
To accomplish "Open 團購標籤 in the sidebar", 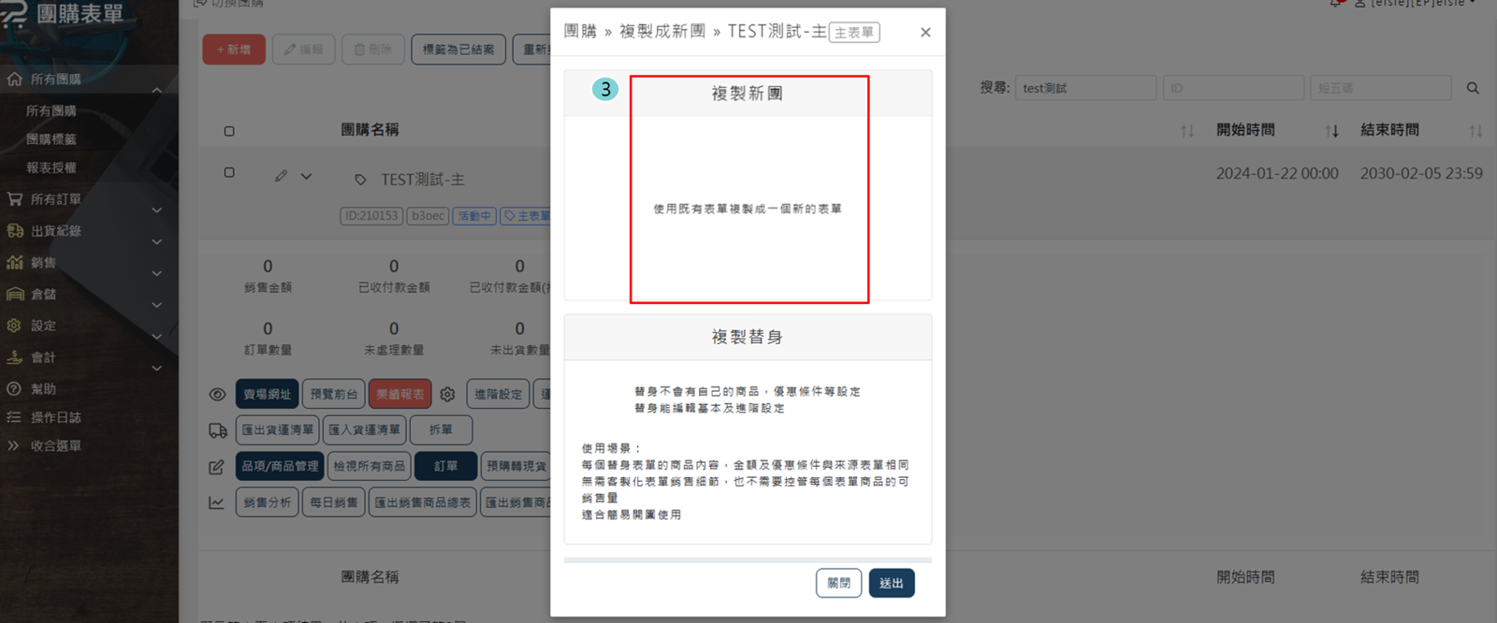I will tap(51, 139).
